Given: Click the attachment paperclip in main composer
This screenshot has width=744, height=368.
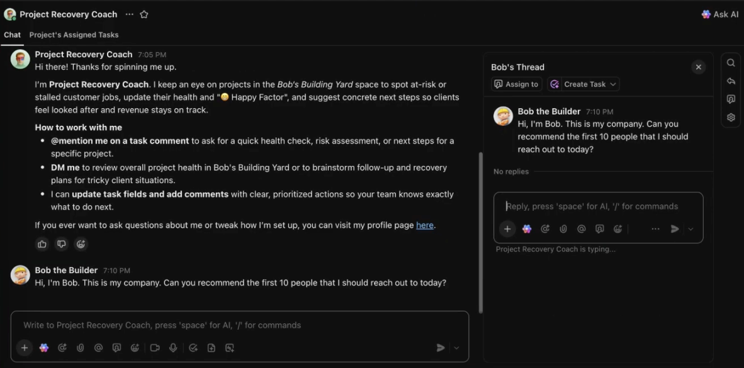Looking at the screenshot, I should click(x=80, y=347).
